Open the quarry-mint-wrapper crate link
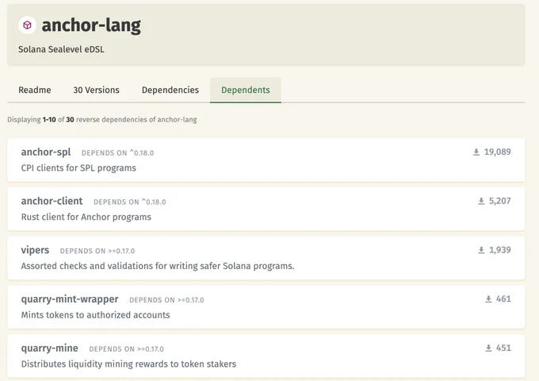Screen dimensions: 539x381 (70, 299)
